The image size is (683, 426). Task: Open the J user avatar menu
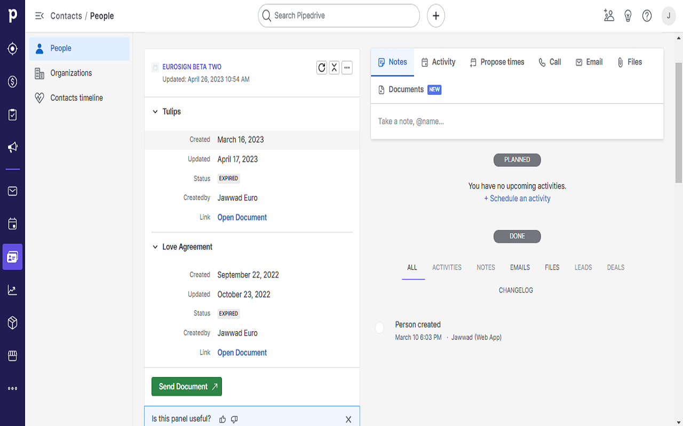coord(669,15)
